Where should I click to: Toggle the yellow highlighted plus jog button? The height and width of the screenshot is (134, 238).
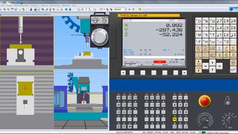pyautogui.click(x=174, y=119)
